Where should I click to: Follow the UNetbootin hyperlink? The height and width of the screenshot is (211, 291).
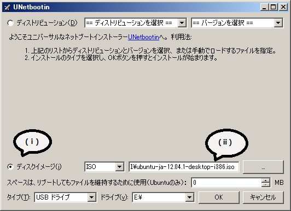tap(143, 37)
